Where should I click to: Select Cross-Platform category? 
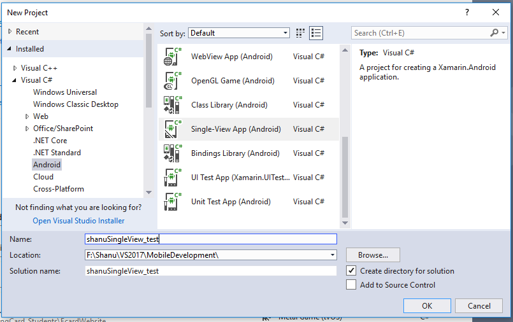[59, 189]
